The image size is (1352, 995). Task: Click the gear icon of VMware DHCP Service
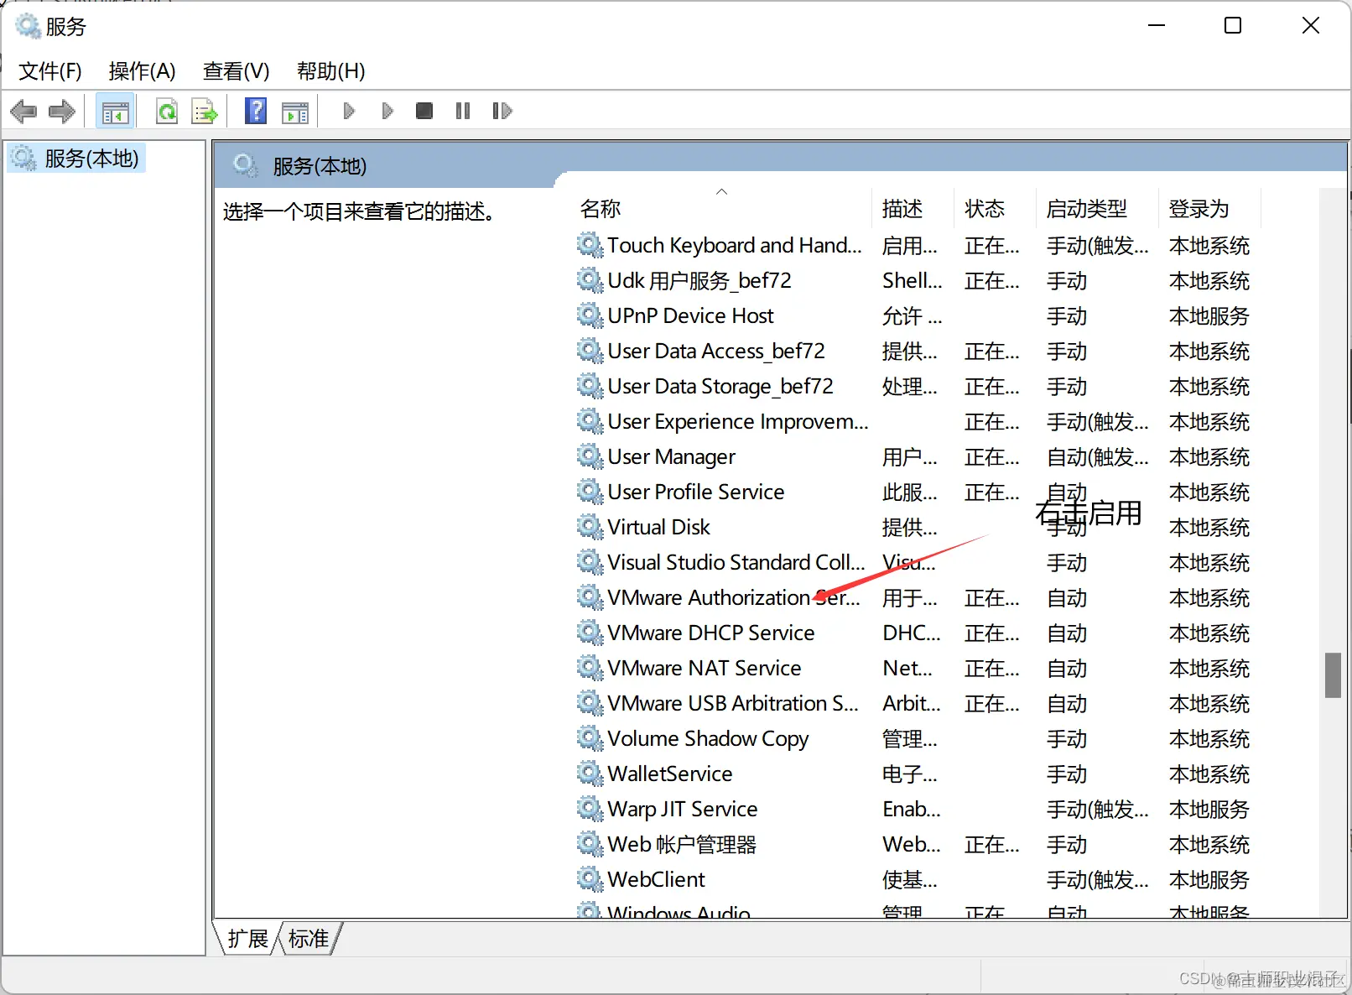tap(590, 633)
